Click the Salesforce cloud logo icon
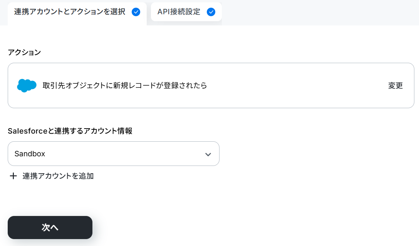 coord(27,85)
